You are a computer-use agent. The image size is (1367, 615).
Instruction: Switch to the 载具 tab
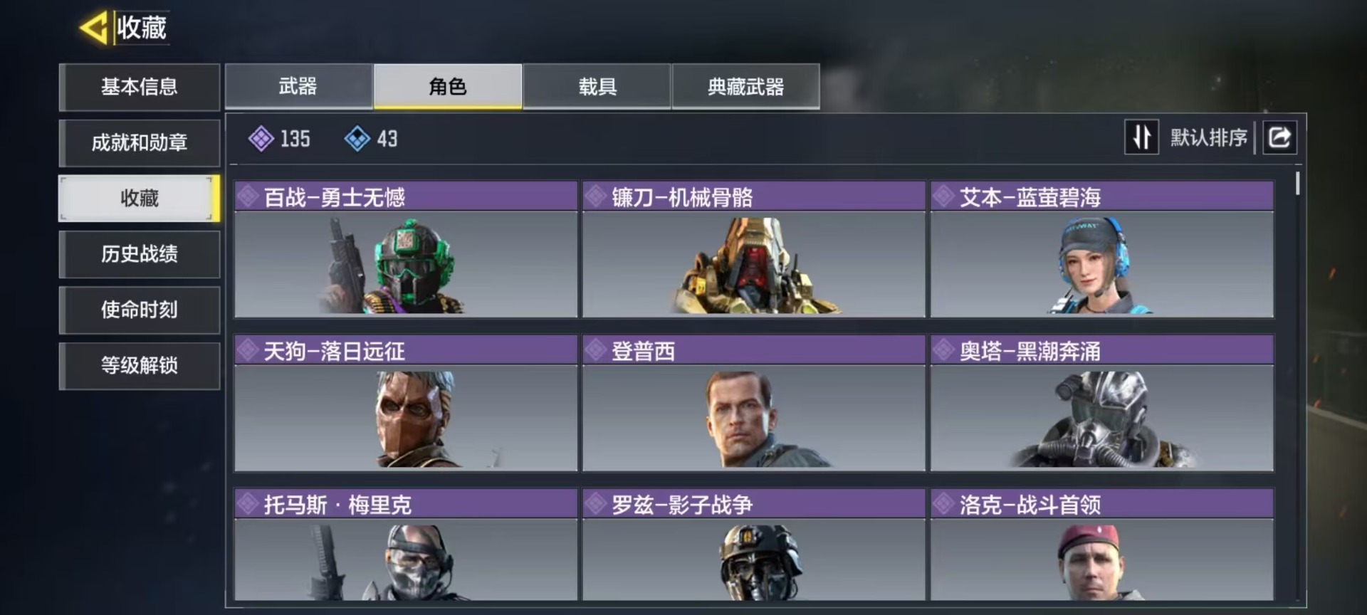pyautogui.click(x=597, y=86)
